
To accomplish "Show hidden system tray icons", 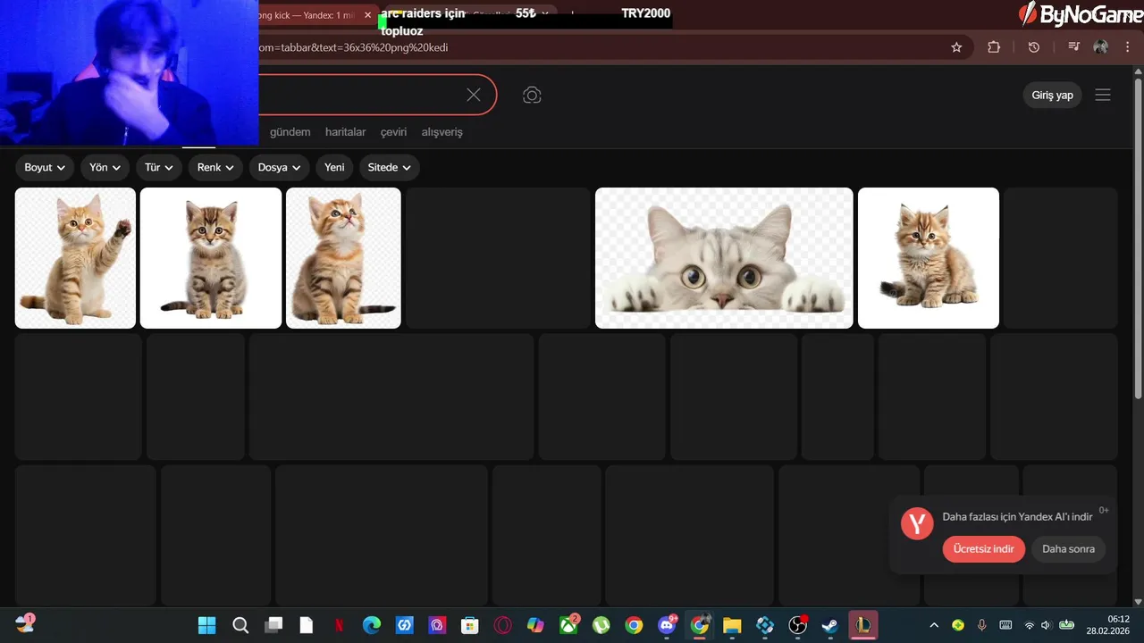I will (x=934, y=625).
